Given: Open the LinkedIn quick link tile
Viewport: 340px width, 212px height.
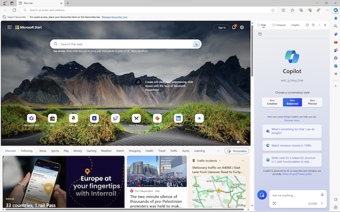Looking at the screenshot, I should [178, 118].
